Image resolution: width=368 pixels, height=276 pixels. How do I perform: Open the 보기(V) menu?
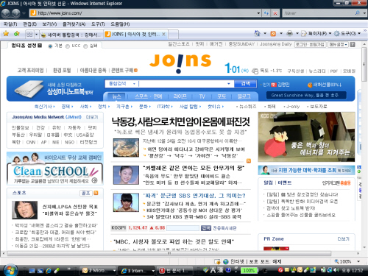pos(49,24)
